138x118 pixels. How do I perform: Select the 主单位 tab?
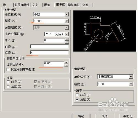tap(61, 5)
